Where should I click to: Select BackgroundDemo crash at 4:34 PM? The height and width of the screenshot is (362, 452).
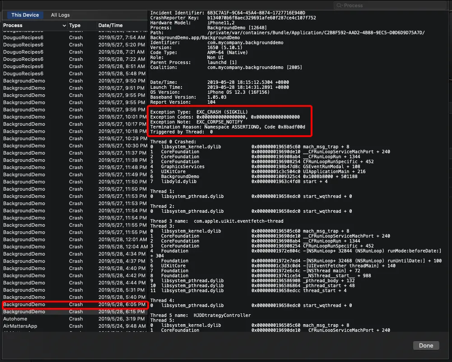75,254
